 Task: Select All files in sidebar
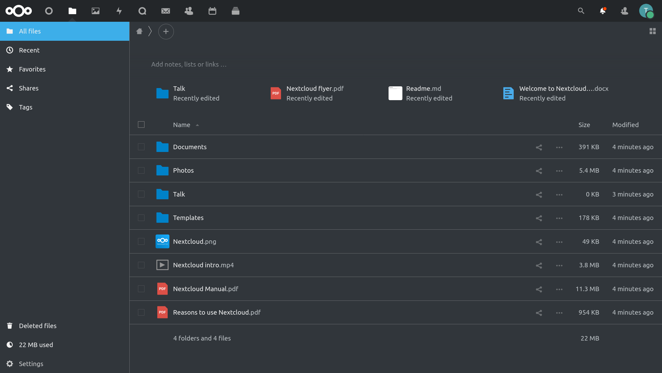click(x=65, y=31)
